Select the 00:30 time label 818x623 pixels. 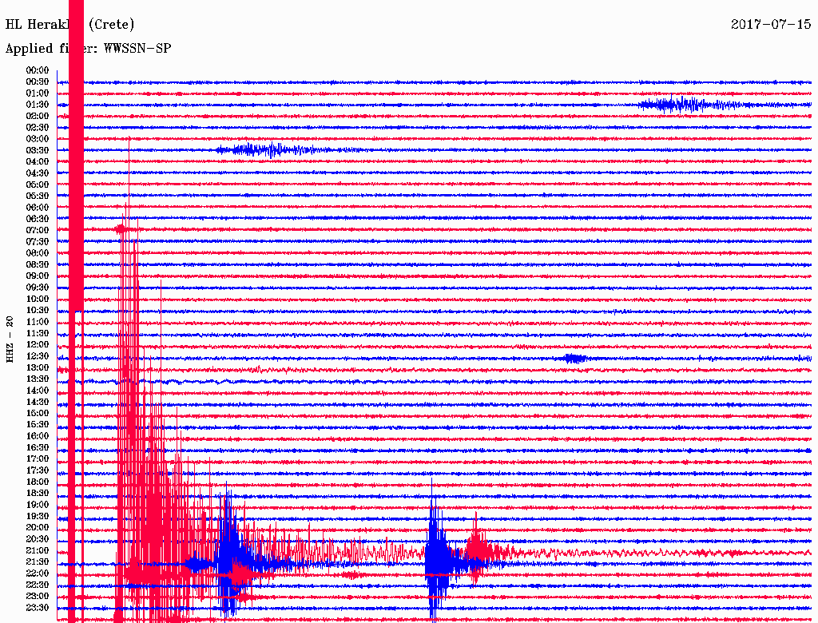(37, 81)
